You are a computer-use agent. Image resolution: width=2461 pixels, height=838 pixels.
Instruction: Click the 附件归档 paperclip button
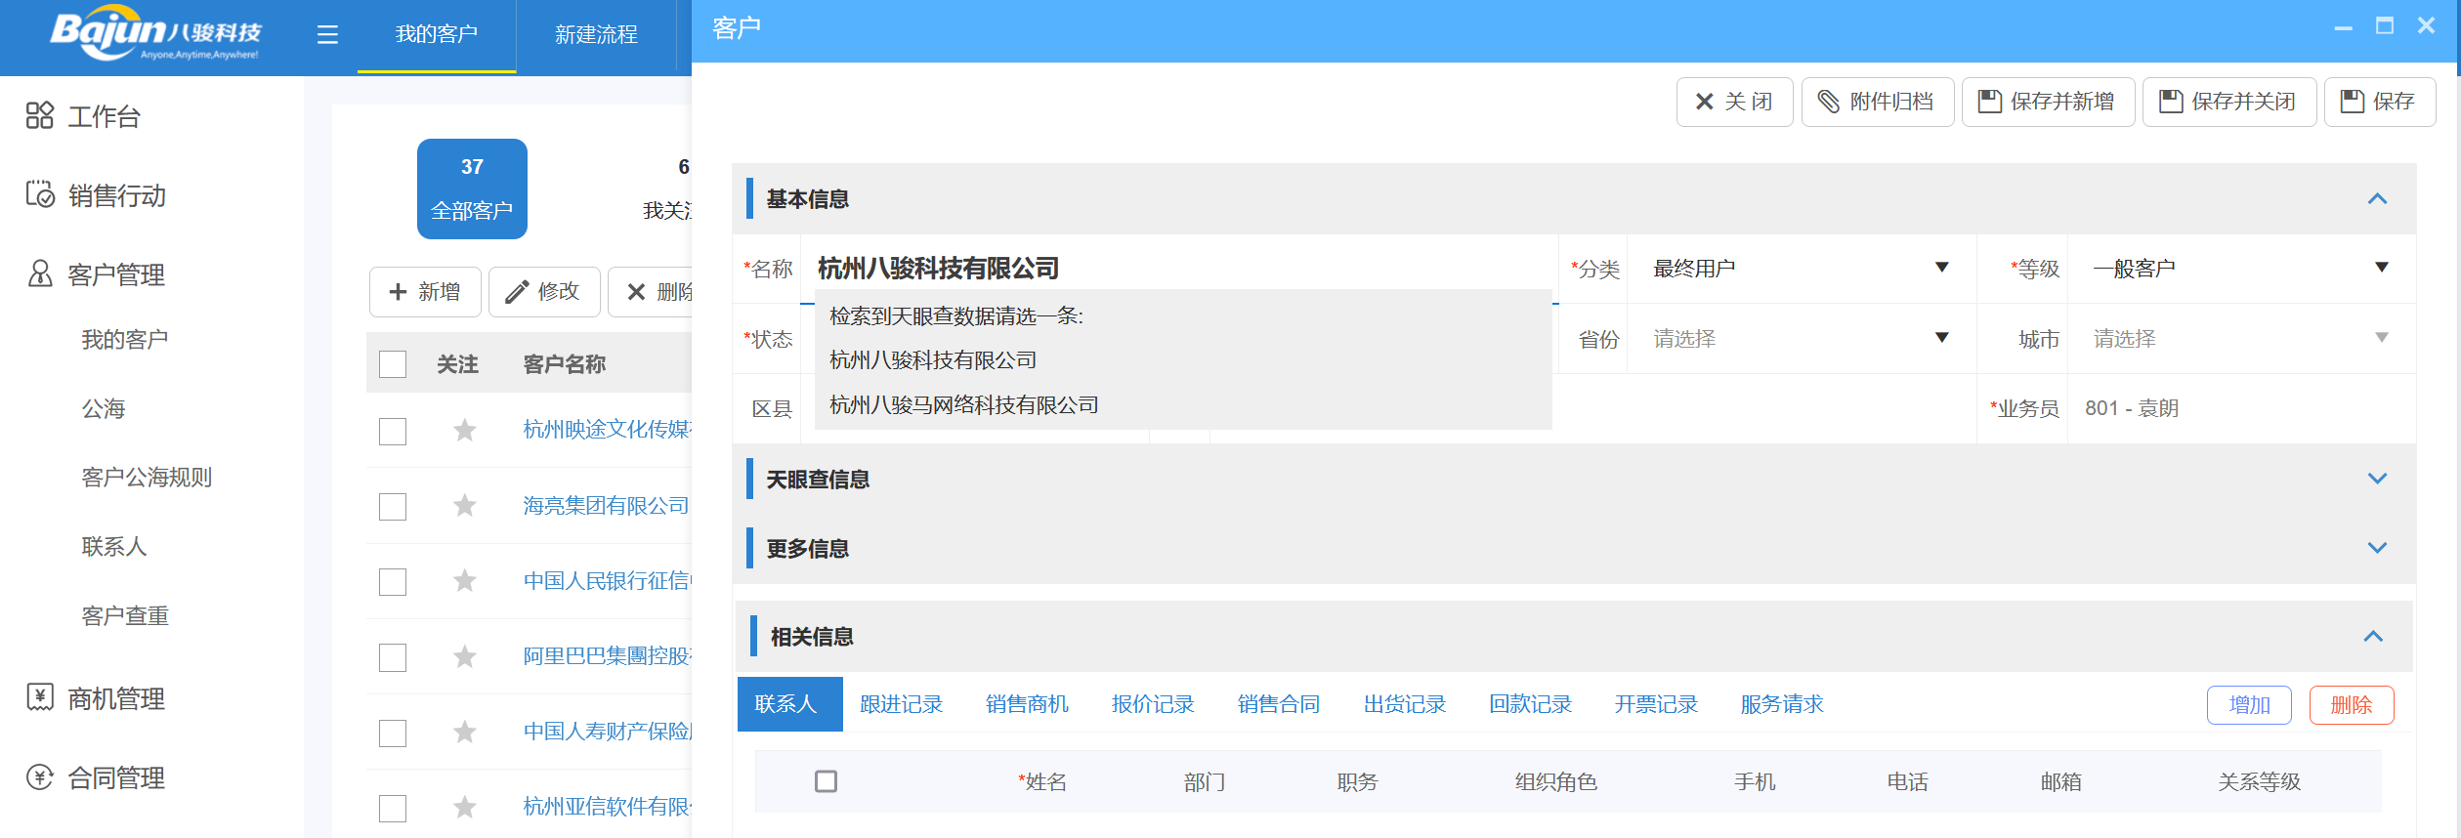pyautogui.click(x=1877, y=102)
